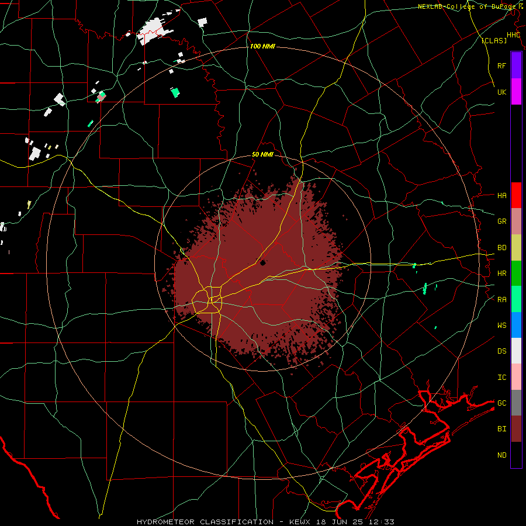Click the light pink IC legend swatch
526x526 pixels.
[x=516, y=377]
